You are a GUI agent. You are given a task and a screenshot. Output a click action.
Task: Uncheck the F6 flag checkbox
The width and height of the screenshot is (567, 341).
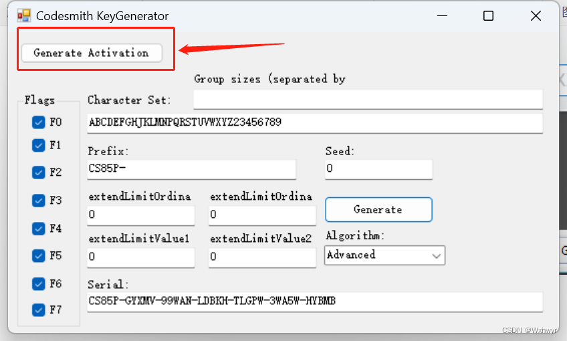coord(38,284)
